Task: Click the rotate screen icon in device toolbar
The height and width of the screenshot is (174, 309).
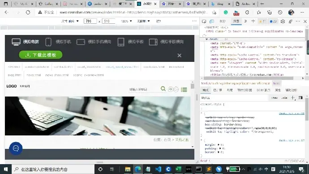Action: pyautogui.click(x=159, y=21)
